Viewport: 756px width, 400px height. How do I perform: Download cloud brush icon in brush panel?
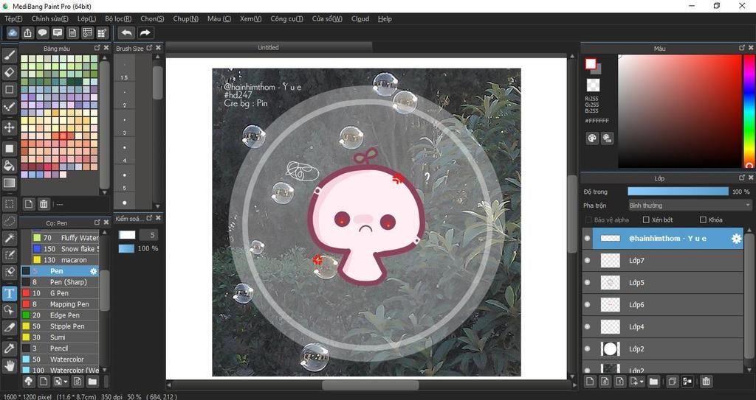(29, 382)
